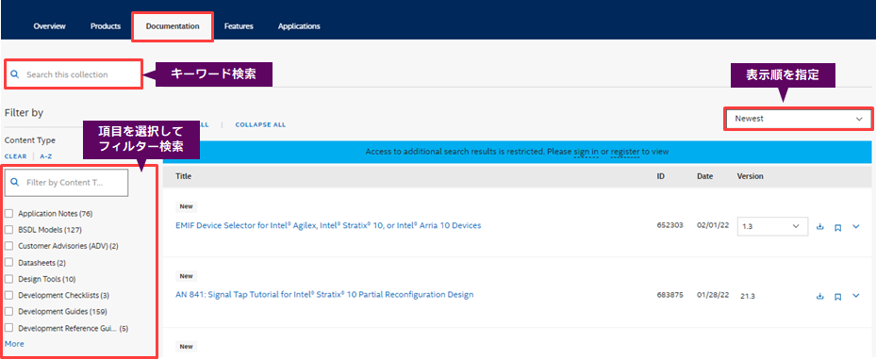
Task: Sort content types with A-Z link
Action: click(x=46, y=156)
